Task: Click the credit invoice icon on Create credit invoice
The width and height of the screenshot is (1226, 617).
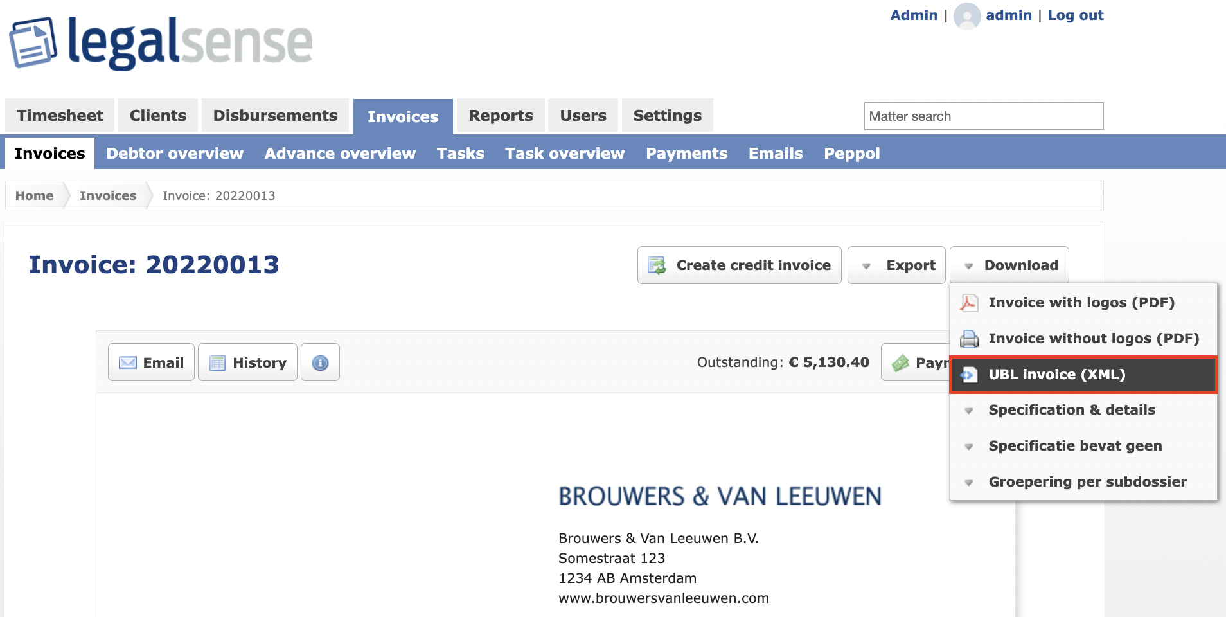Action: coord(657,265)
